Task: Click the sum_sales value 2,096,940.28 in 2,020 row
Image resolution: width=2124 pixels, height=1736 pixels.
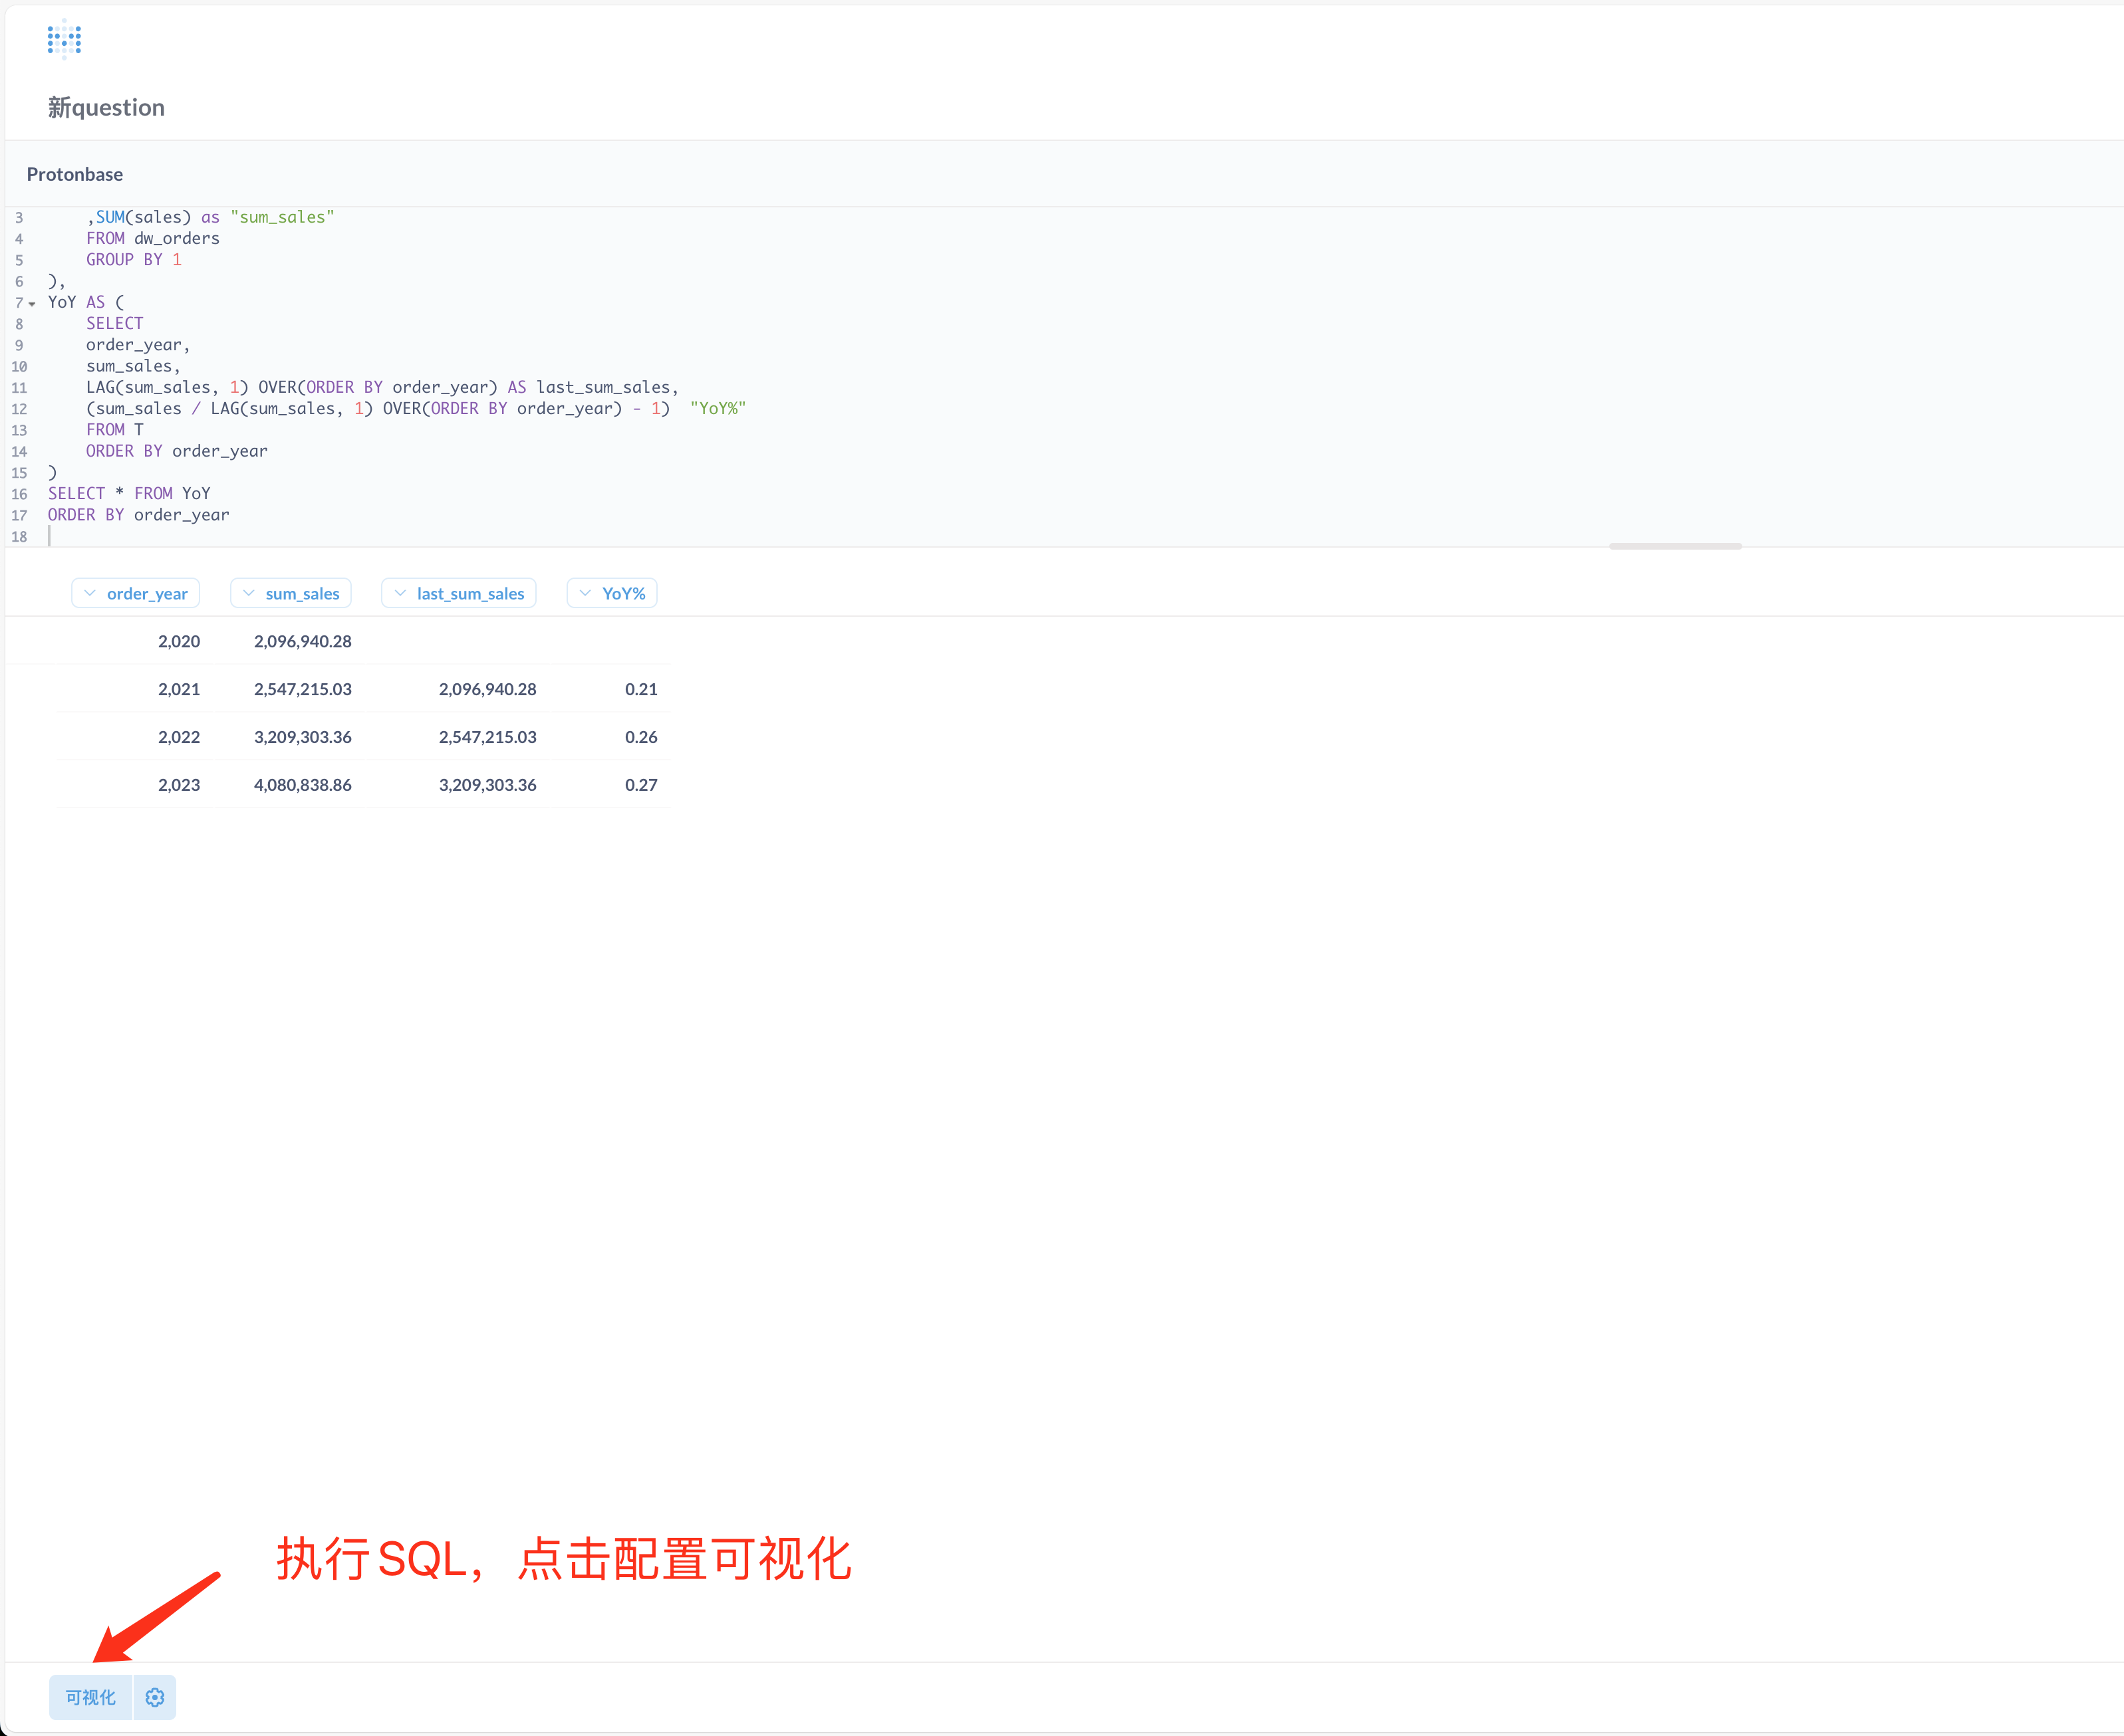Action: point(303,641)
